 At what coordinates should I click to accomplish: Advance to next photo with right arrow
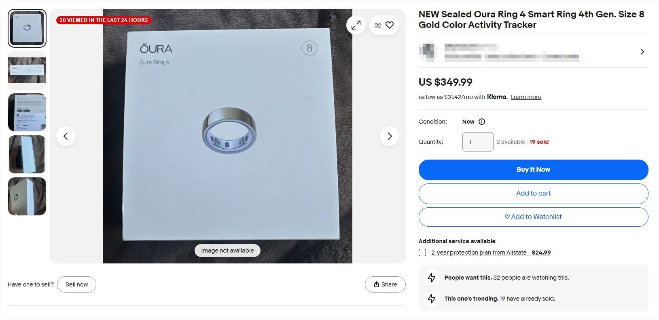(x=389, y=136)
